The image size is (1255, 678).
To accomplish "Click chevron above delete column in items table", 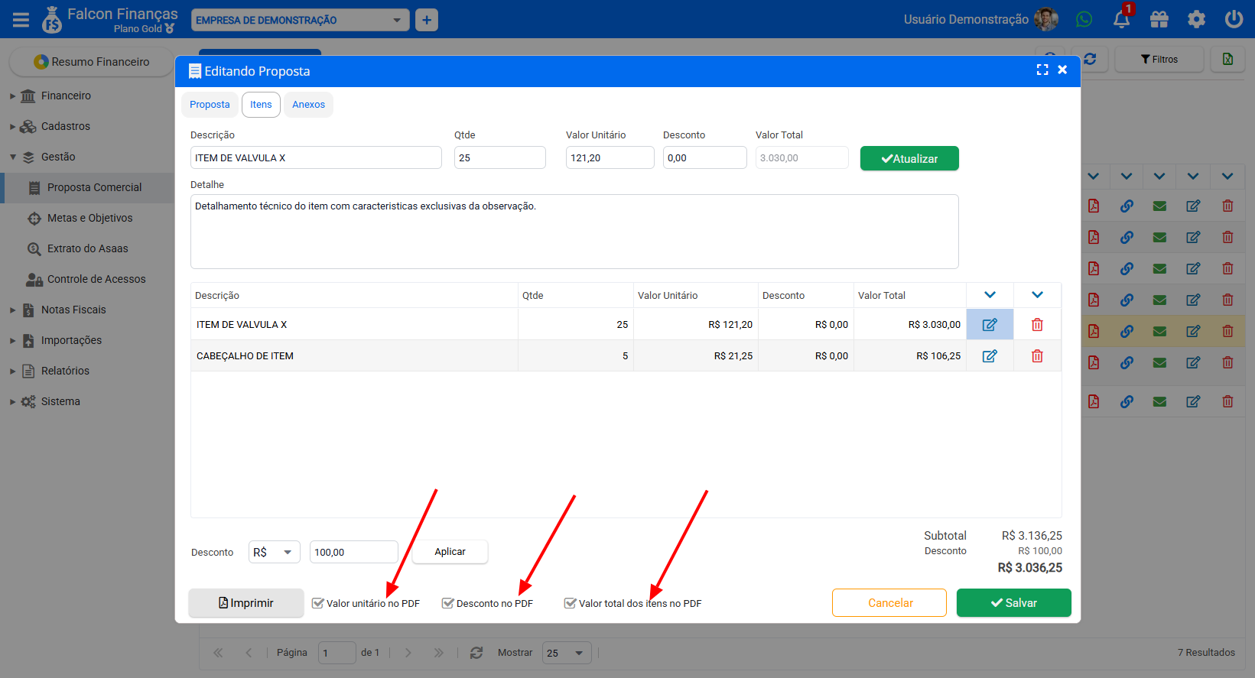I will (x=1037, y=295).
